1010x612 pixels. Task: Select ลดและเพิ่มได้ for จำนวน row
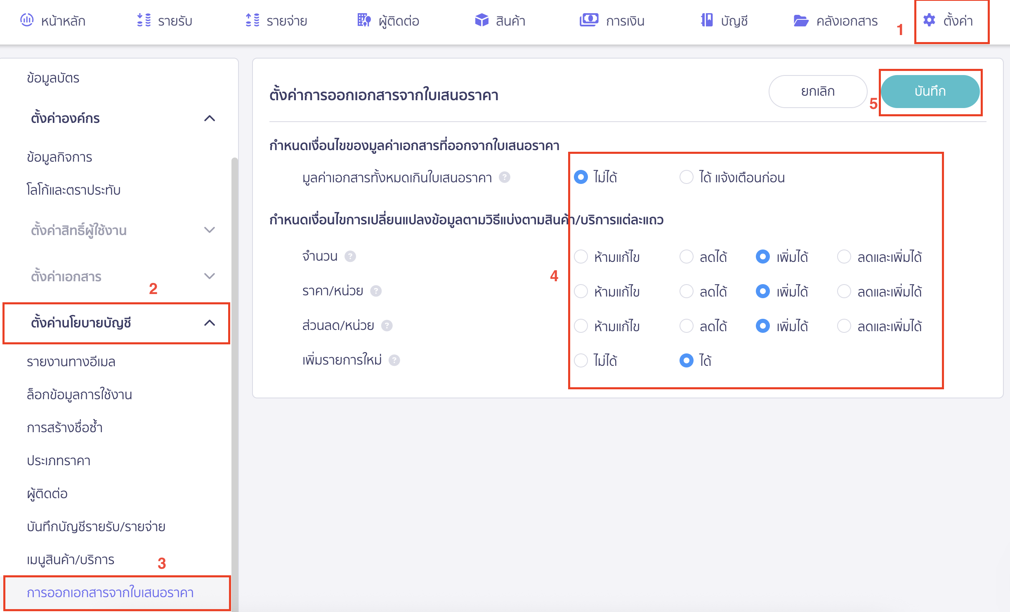point(844,257)
